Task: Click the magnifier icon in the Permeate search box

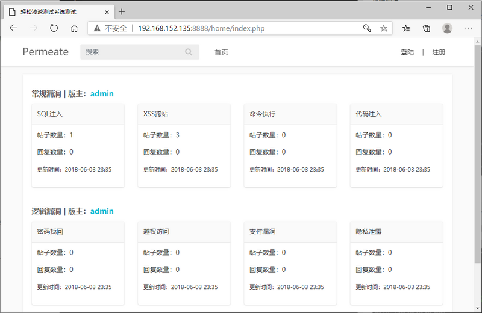Action: coord(189,52)
